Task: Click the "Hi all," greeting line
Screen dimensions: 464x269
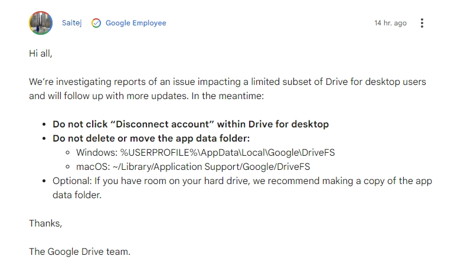Action: (40, 53)
